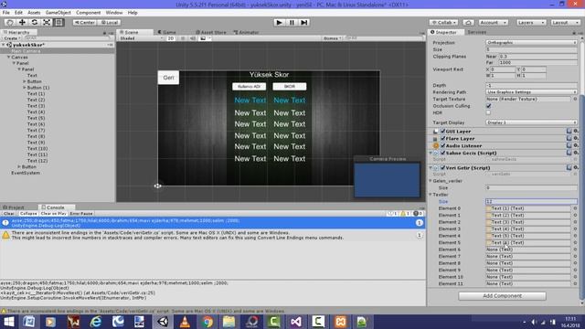
Task: Click the Pause button in the toolbar
Action: pyautogui.click(x=292, y=22)
